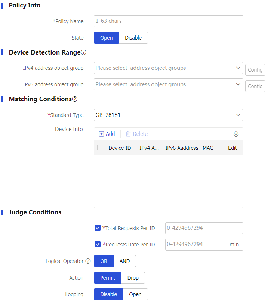Screen dimensions: 268x301
Task: Focus the Total Requests Per ID value field
Action: click(x=204, y=228)
